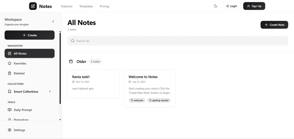Open the Pomodoro timer tool
This screenshot has width=294, height=139.
[x=21, y=120]
